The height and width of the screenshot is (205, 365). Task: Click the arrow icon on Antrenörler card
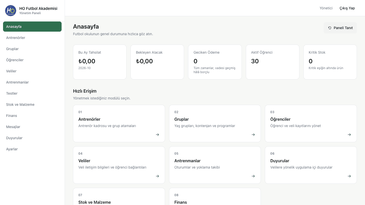click(x=157, y=135)
